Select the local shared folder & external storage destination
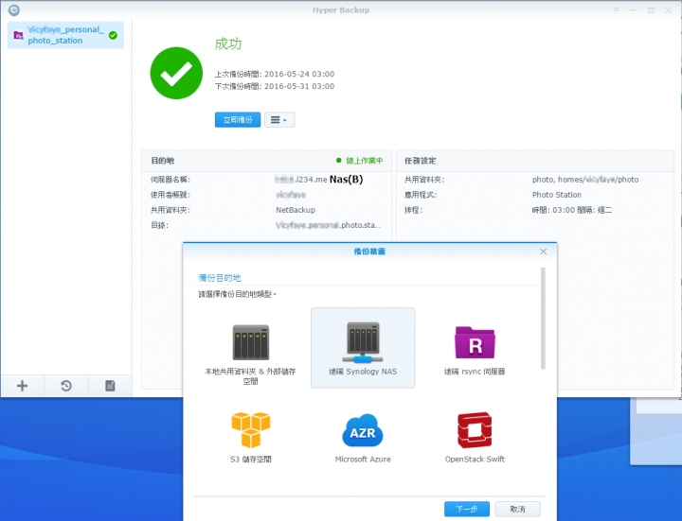This screenshot has width=682, height=521. click(x=250, y=353)
